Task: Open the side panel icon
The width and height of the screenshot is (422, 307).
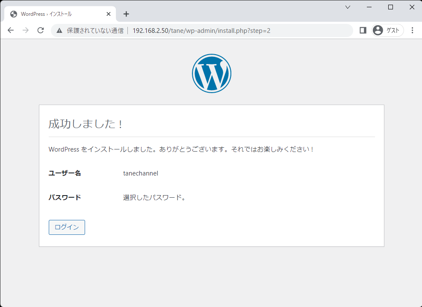Action: 363,30
